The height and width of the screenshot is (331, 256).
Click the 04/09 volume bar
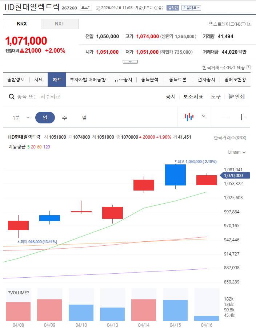click(49, 310)
